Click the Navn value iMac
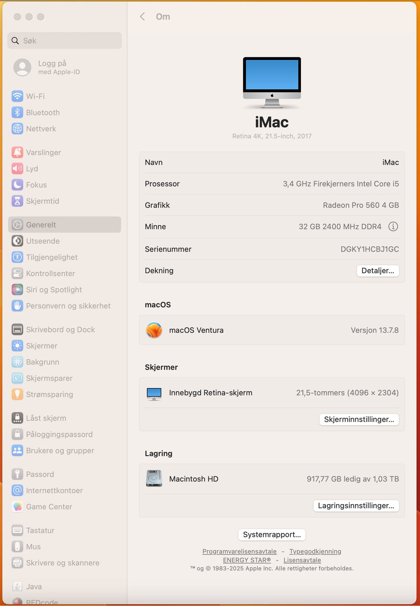The image size is (420, 606). [x=391, y=162]
